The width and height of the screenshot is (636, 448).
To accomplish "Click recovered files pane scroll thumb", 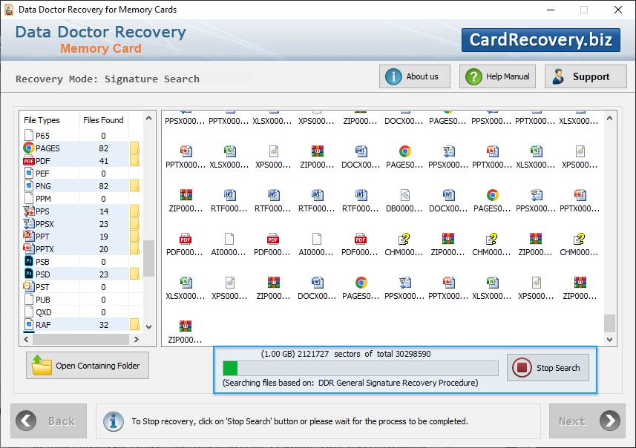I will tap(609, 323).
